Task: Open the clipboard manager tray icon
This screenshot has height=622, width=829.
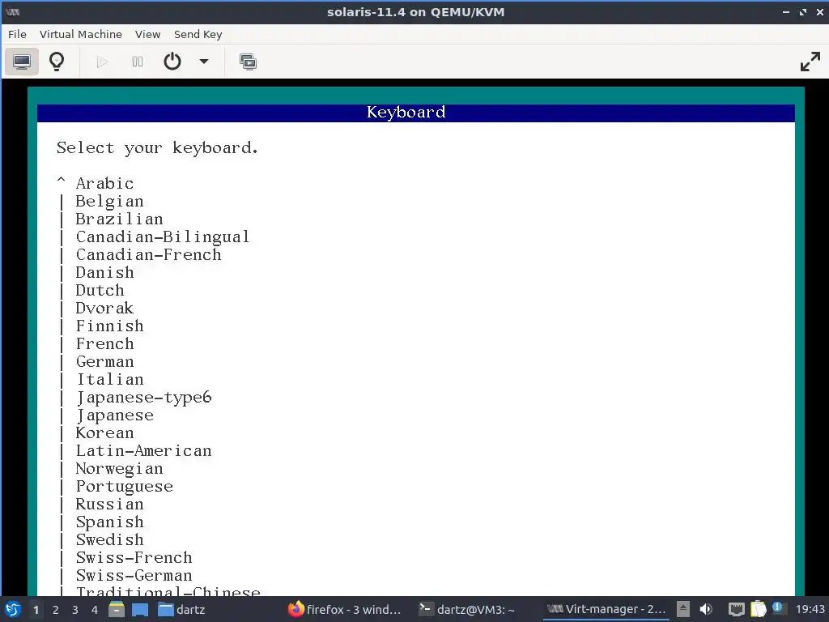Action: tap(758, 609)
